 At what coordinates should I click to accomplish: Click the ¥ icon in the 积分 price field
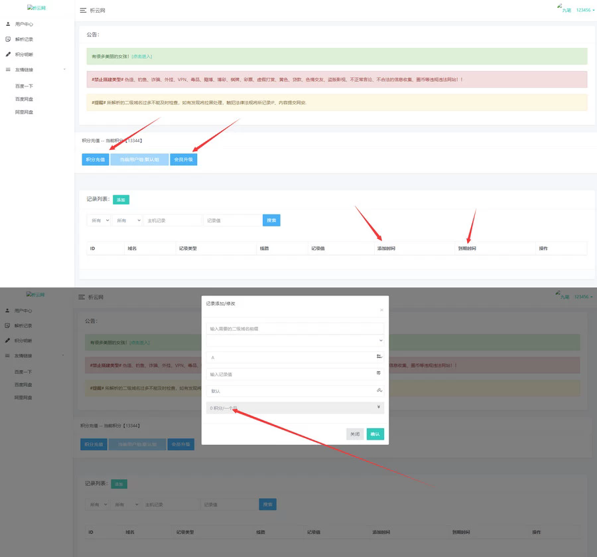pos(379,407)
